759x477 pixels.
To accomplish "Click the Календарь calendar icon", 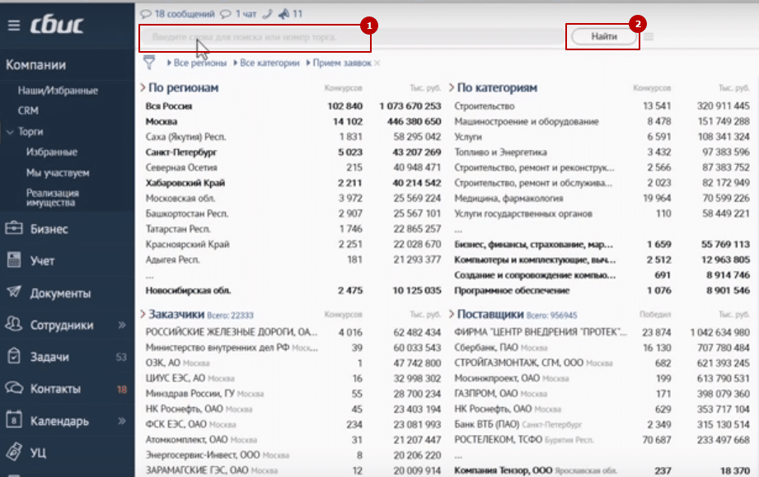I will click(x=14, y=420).
